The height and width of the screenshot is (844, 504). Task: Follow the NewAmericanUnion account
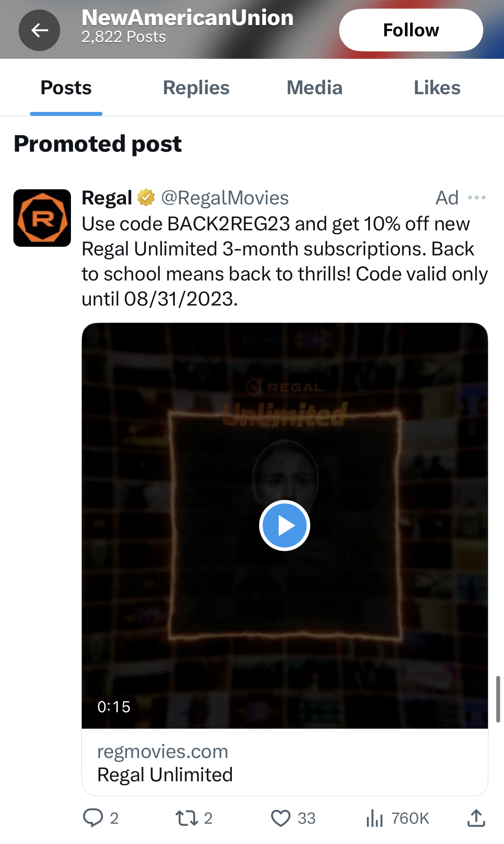pos(411,30)
